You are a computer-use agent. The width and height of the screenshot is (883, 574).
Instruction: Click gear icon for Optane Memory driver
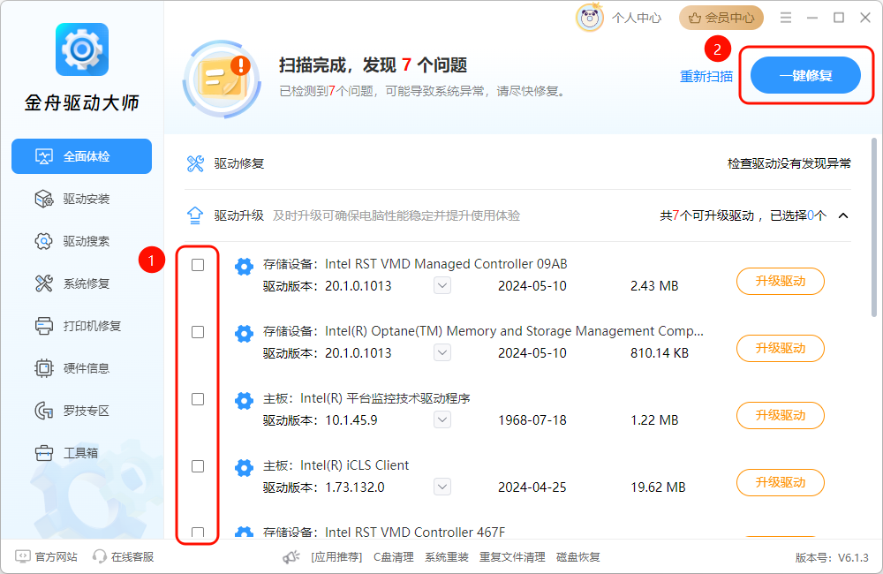(x=244, y=334)
